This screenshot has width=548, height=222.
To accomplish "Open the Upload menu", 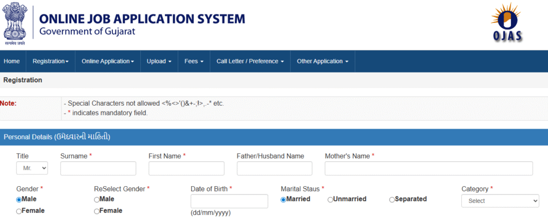I will pos(159,61).
